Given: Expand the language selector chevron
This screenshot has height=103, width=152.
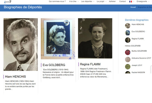Looking at the screenshot, I should click(134, 2).
